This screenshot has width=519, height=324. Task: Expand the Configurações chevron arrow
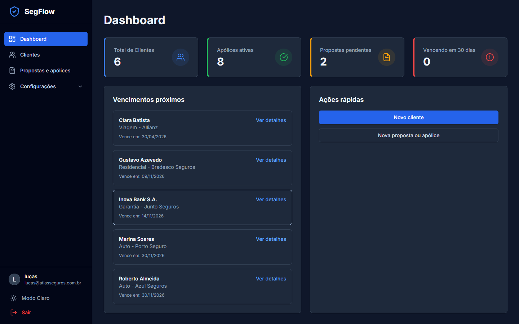click(x=80, y=86)
